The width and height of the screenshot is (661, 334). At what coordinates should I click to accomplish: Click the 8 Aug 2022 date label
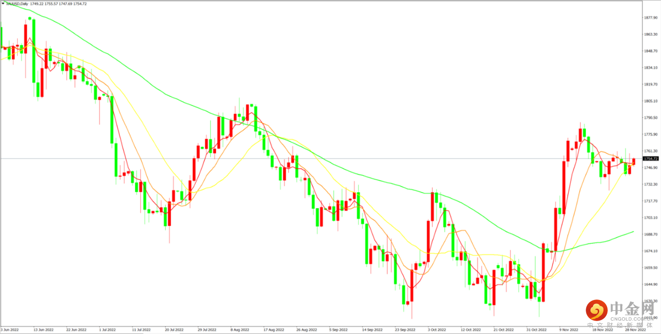point(240,330)
